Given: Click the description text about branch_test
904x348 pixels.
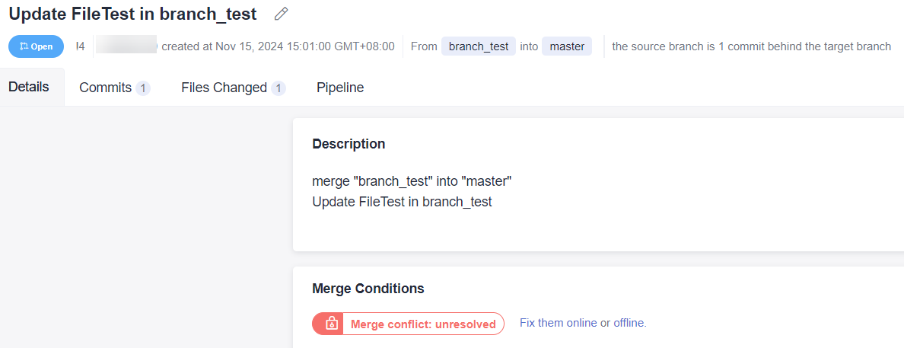Looking at the screenshot, I should pyautogui.click(x=412, y=192).
